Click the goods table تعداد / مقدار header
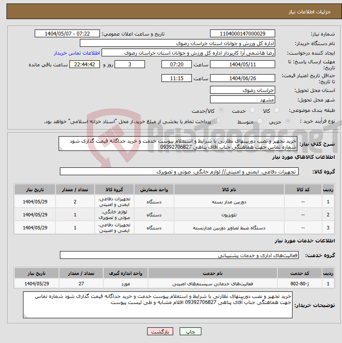The image size is (342, 343). [75, 189]
